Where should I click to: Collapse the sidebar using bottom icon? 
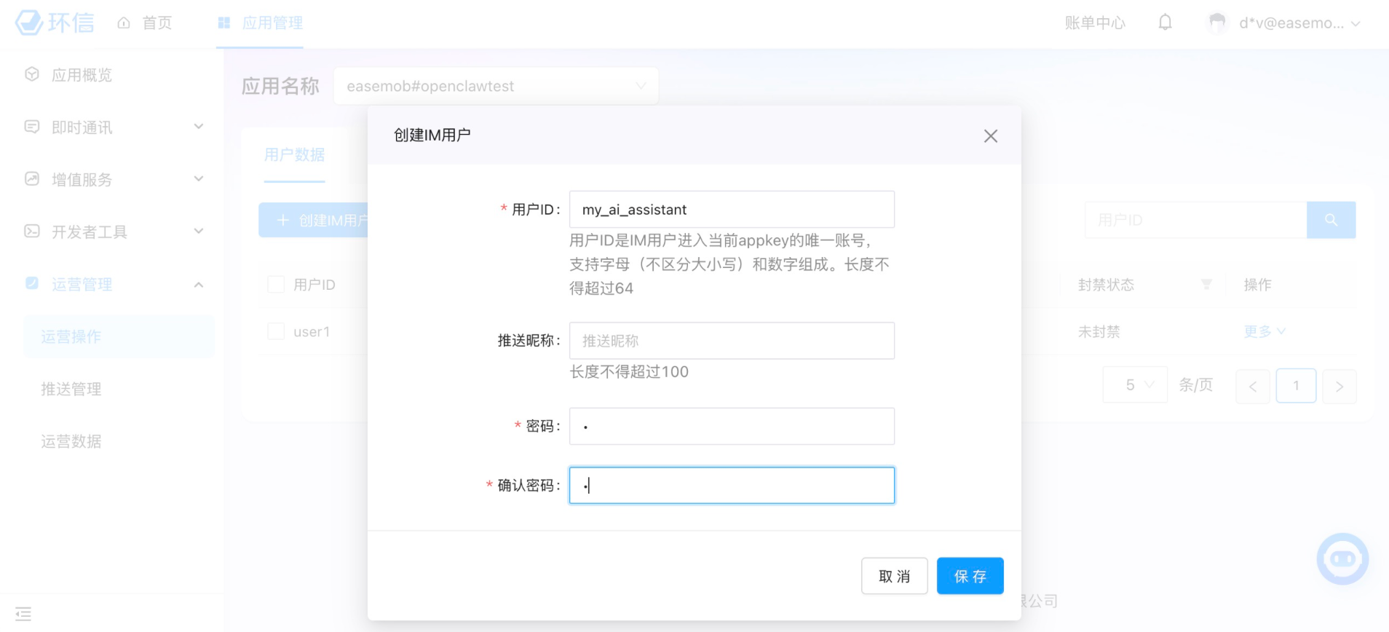click(23, 614)
